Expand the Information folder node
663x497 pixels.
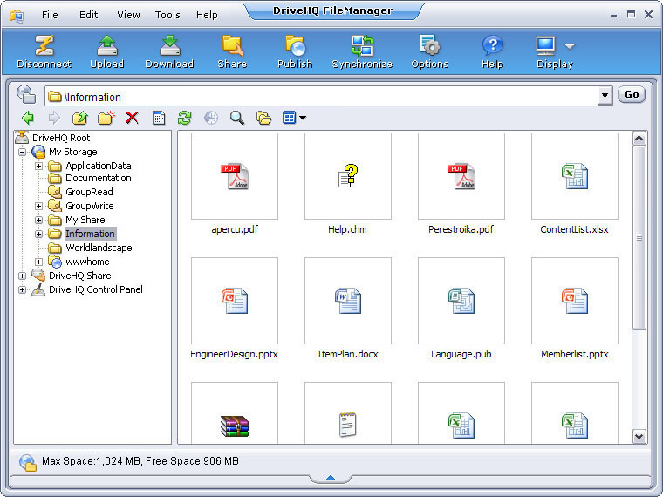click(x=38, y=235)
